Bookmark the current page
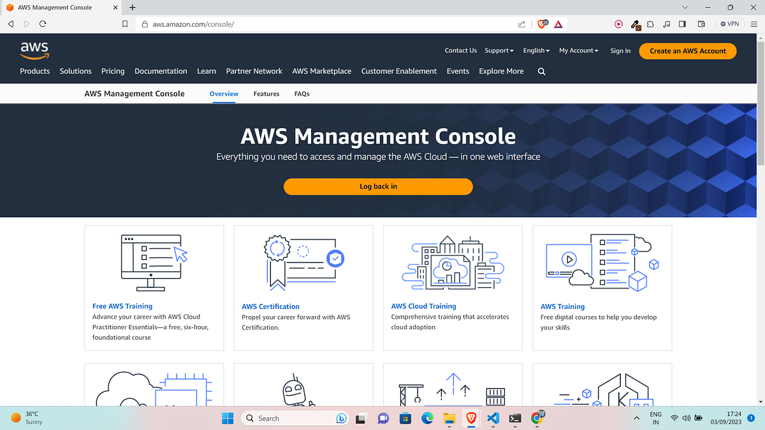Image resolution: width=765 pixels, height=430 pixels. click(125, 24)
